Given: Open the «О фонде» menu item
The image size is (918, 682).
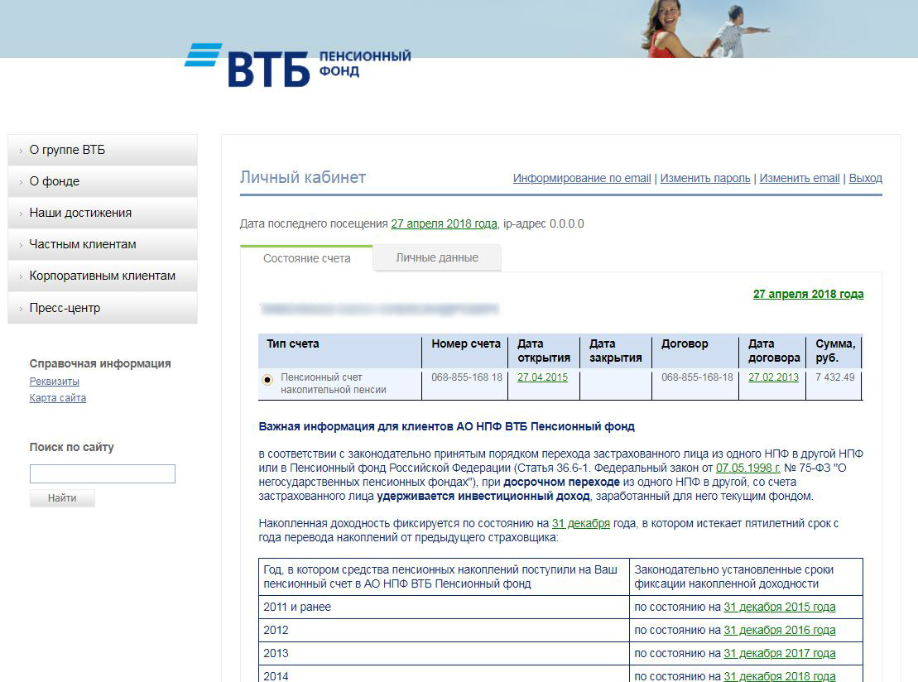Looking at the screenshot, I should point(103,181).
